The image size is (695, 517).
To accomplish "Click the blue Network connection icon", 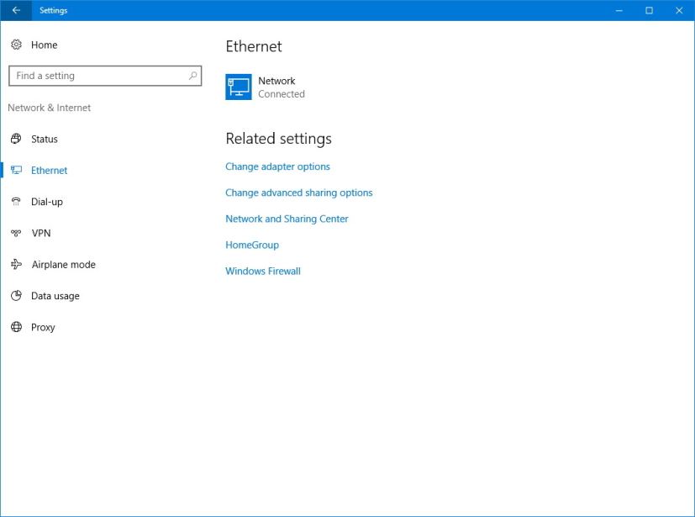I will point(239,87).
